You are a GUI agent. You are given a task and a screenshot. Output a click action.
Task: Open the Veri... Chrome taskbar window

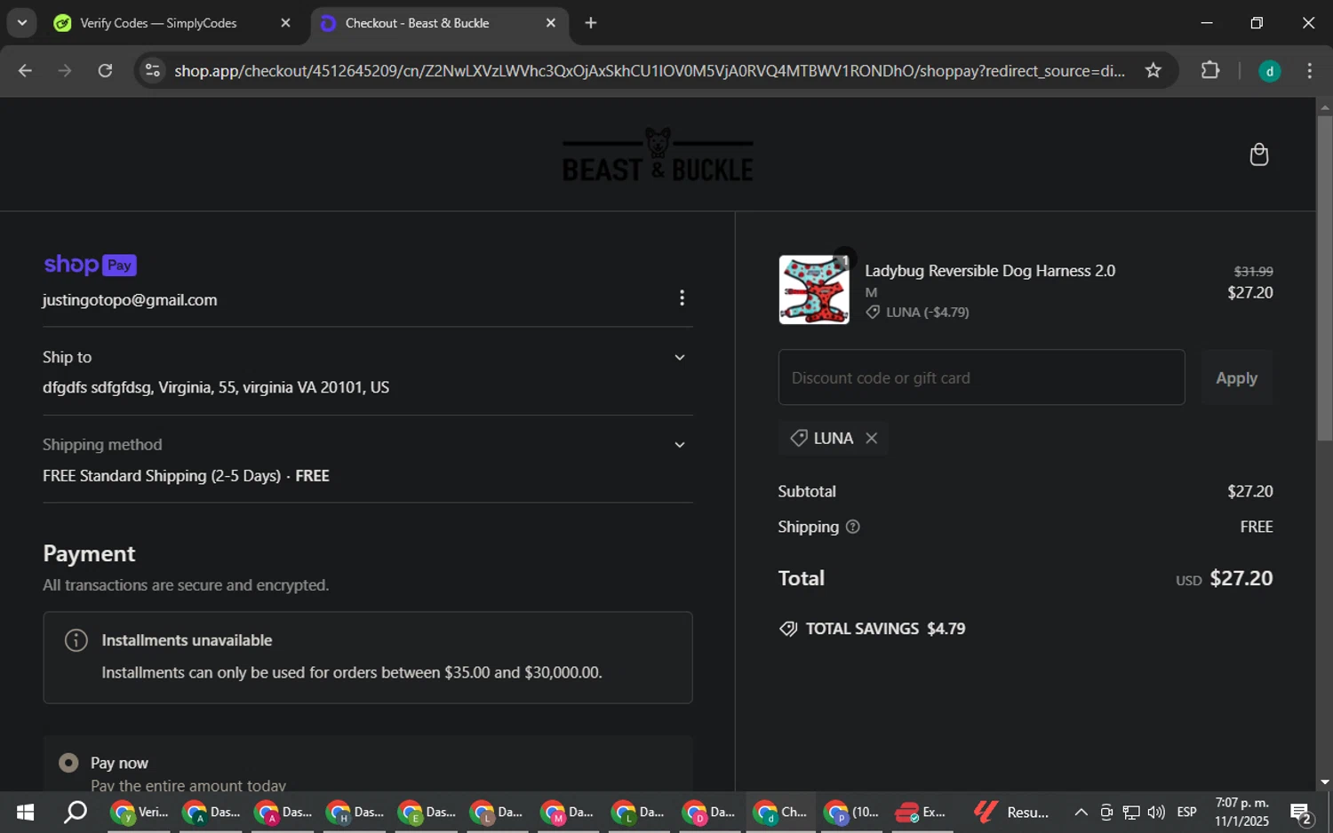pyautogui.click(x=140, y=812)
